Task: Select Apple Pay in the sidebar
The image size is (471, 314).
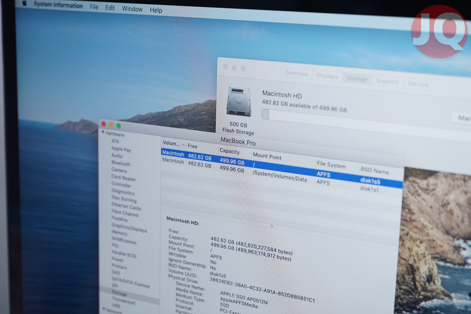Action: (121, 149)
